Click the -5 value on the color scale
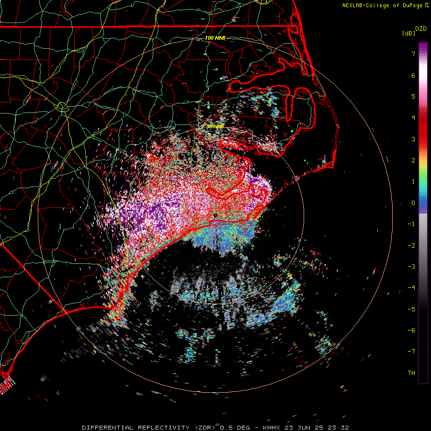Viewport: 431px width, 431px height. [x=411, y=309]
